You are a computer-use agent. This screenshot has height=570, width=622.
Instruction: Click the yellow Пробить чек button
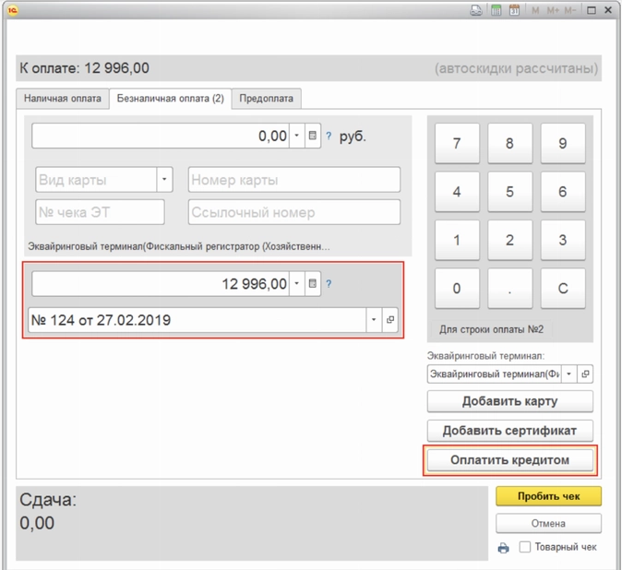(x=548, y=496)
